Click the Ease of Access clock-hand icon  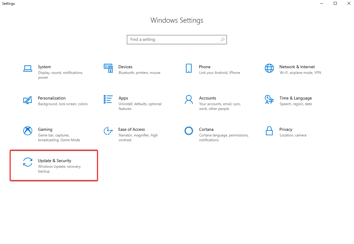point(108,131)
